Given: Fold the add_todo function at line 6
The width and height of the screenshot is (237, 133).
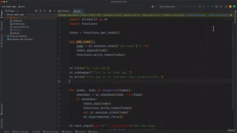Looking at the screenshot, I should [x=68, y=42].
